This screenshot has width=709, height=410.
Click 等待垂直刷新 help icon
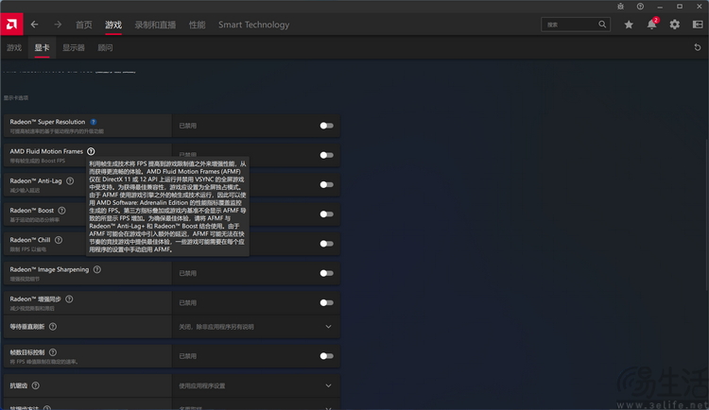tap(53, 326)
